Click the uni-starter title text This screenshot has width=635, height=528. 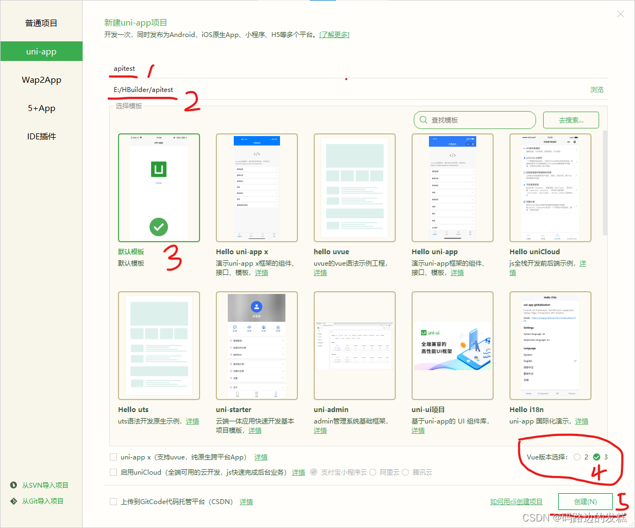pos(234,409)
